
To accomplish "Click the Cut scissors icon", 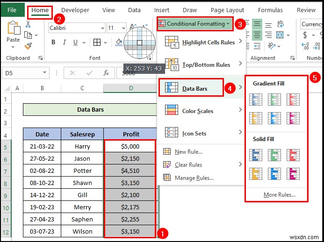I will (x=28, y=24).
